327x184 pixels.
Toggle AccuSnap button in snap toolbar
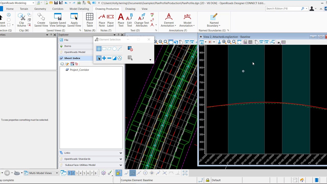[x=118, y=173]
